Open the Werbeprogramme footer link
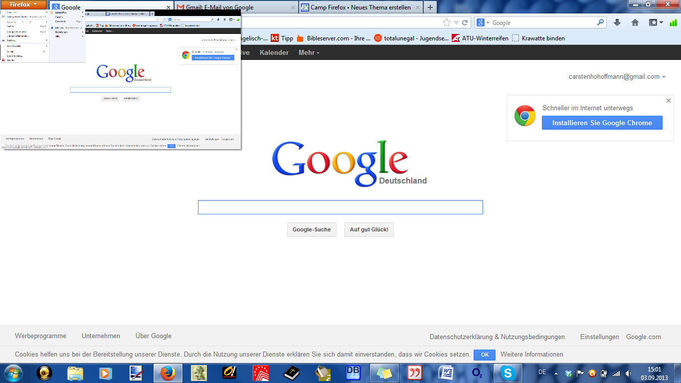Screen dimensions: 681x383 pyautogui.click(x=40, y=336)
